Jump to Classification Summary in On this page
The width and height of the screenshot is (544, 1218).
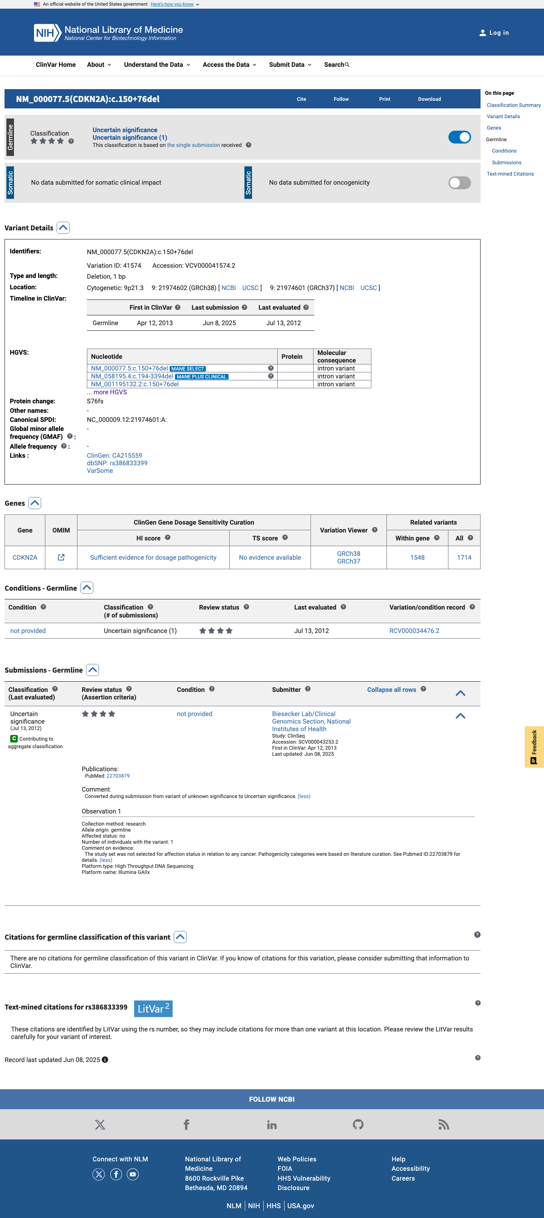click(514, 105)
